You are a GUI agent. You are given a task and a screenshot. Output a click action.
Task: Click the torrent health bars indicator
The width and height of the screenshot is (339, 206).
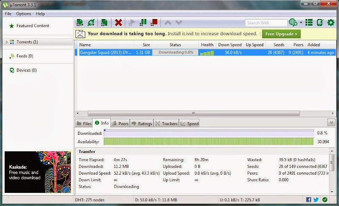click(207, 53)
